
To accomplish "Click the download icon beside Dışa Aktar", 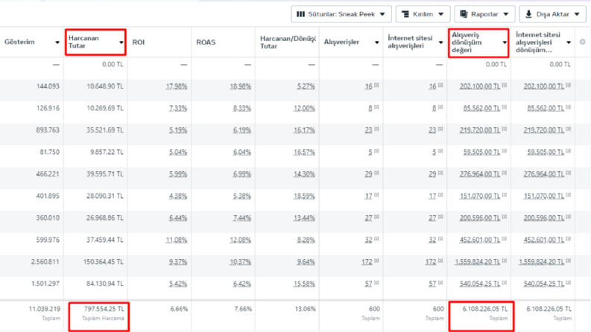I will 528,14.
